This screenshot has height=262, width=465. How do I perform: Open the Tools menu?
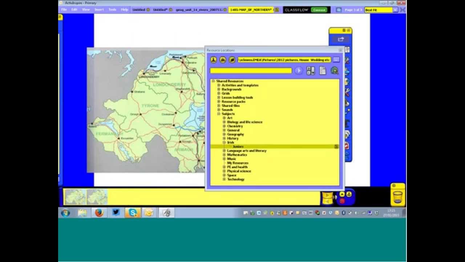point(112,9)
